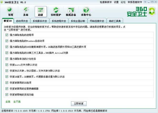The height and width of the screenshot is (113, 158).
Task: Click the IE修复 description paragraph text
Action: (65, 28)
